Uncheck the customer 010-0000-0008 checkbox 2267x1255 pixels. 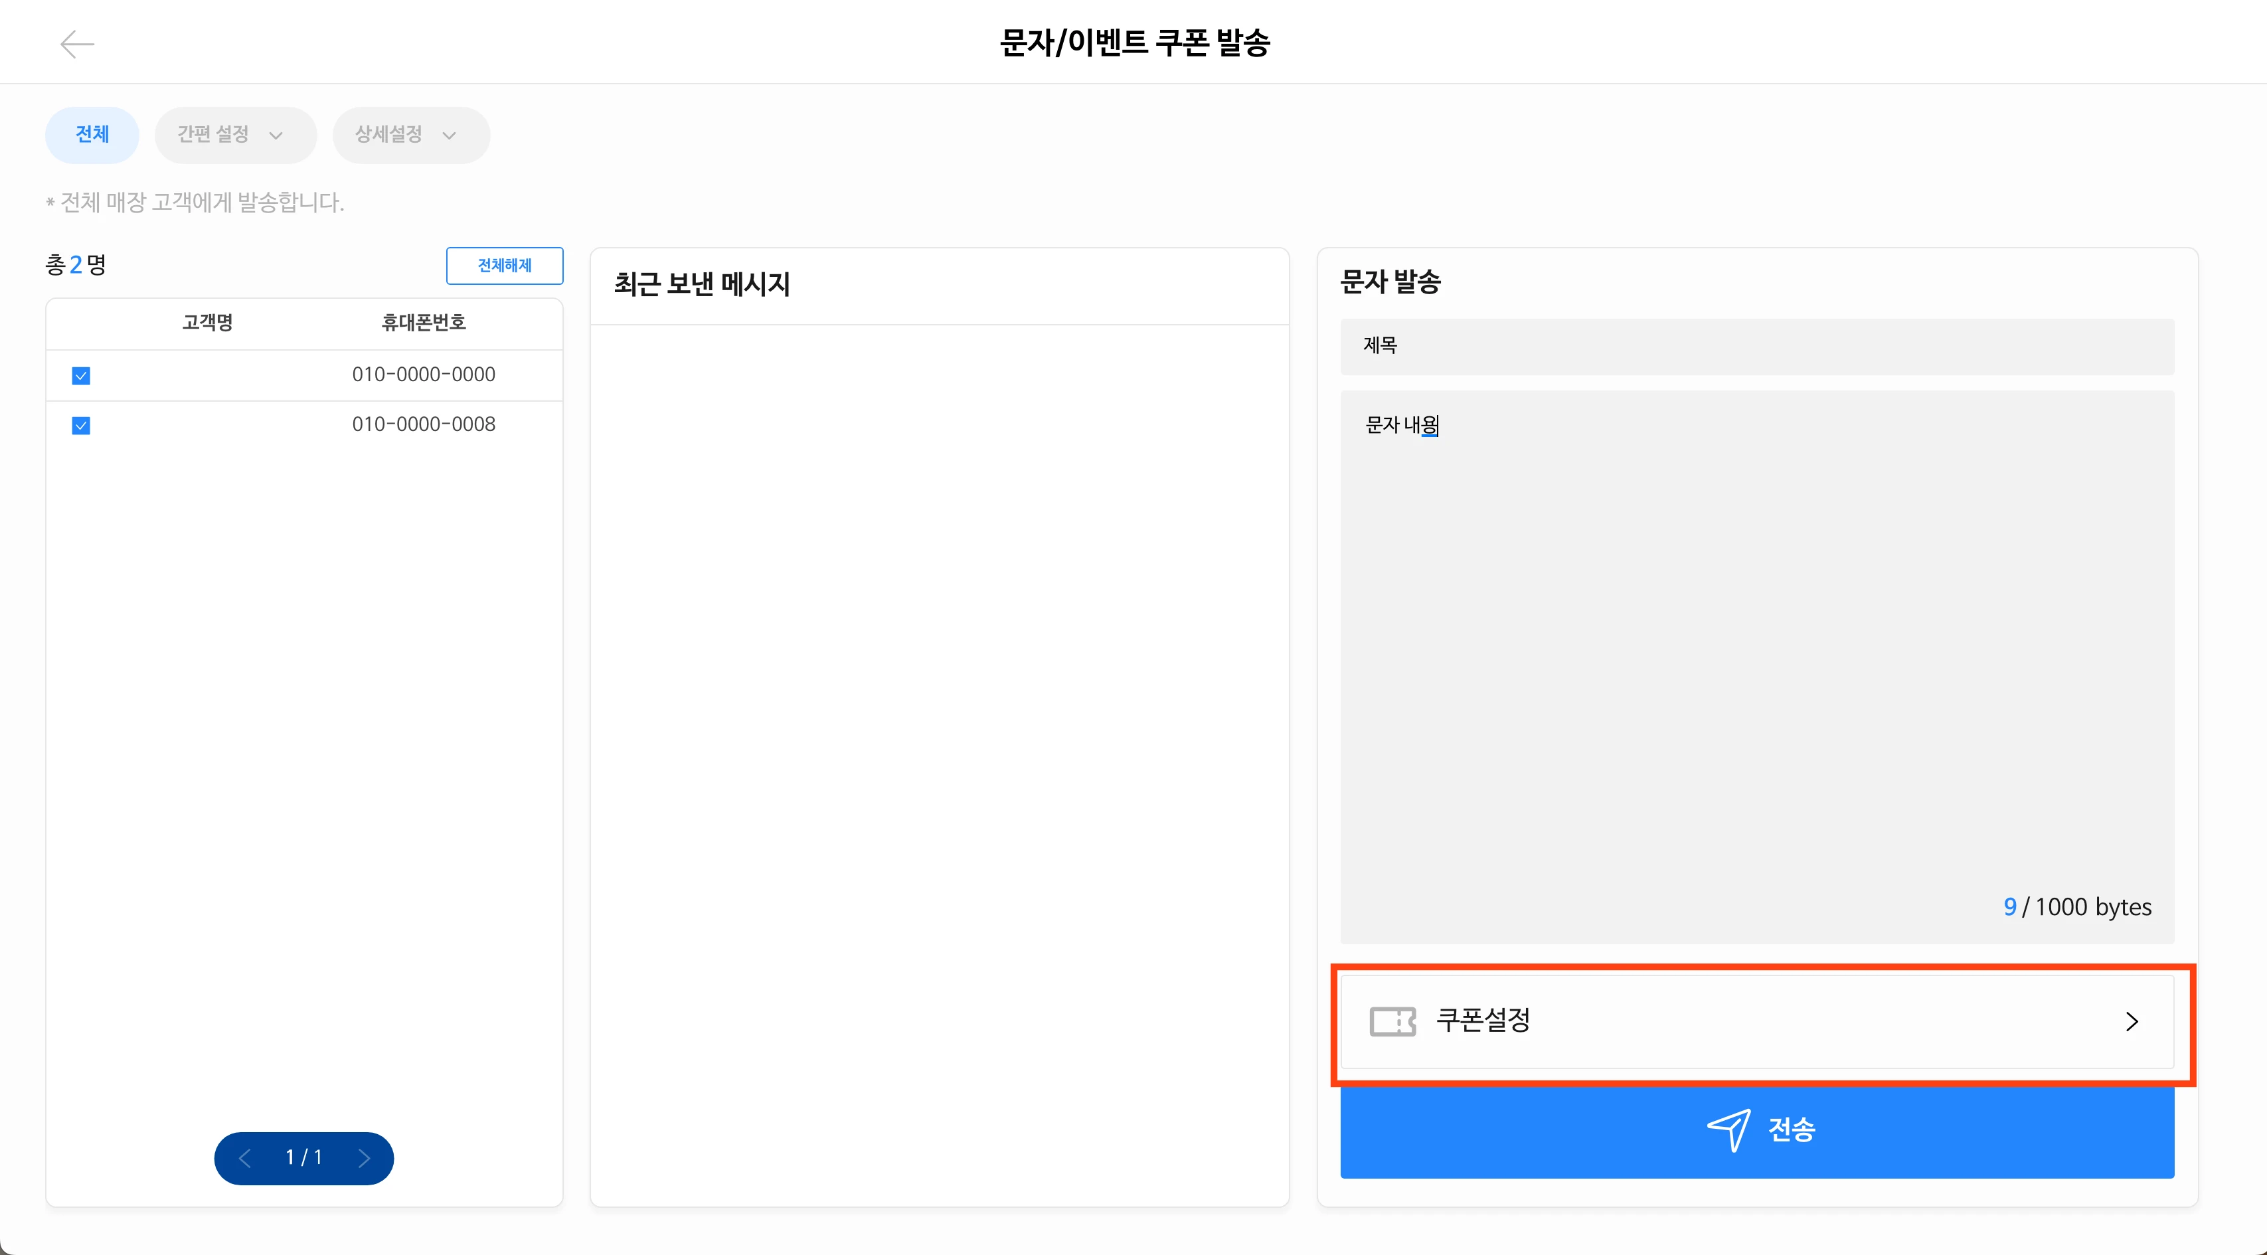tap(81, 426)
